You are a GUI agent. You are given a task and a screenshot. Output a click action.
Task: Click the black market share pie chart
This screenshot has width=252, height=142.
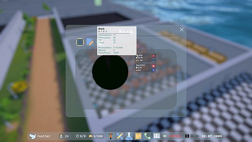coord(110,72)
